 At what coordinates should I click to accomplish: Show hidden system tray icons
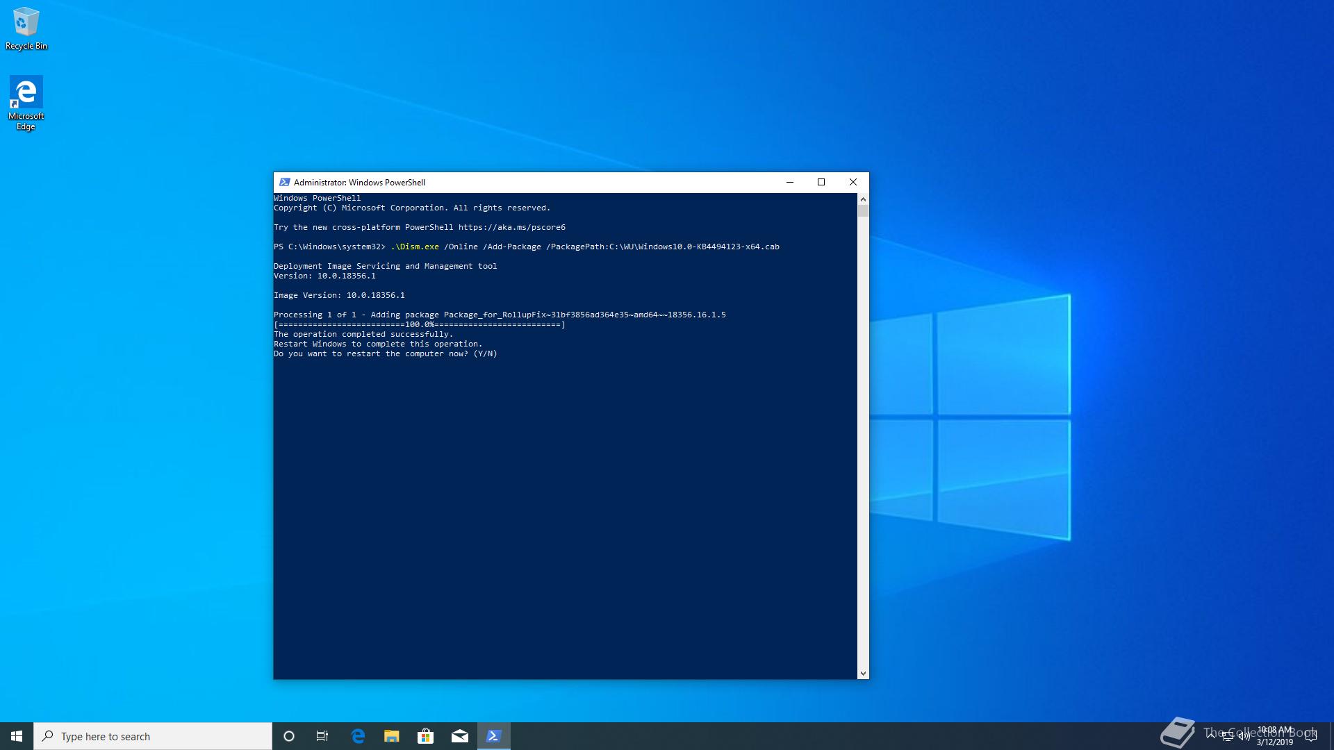(1211, 736)
